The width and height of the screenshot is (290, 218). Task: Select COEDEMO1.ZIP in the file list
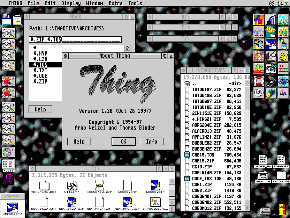[x=213, y=196]
